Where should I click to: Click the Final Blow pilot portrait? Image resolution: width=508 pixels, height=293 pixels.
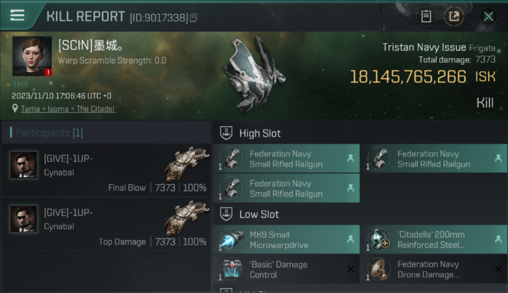[x=24, y=165]
